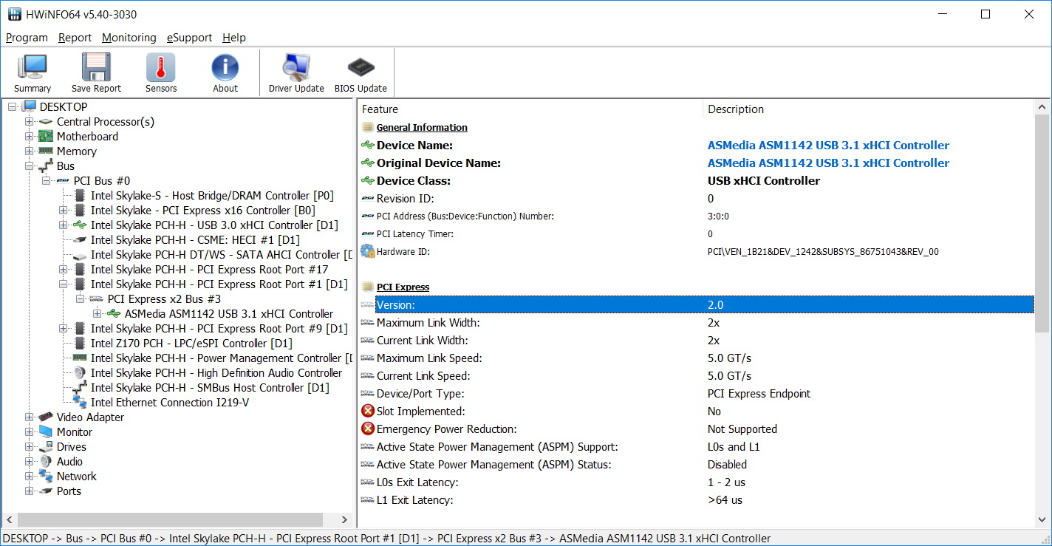
Task: Click the Ports connector icon in tree
Action: (x=46, y=491)
